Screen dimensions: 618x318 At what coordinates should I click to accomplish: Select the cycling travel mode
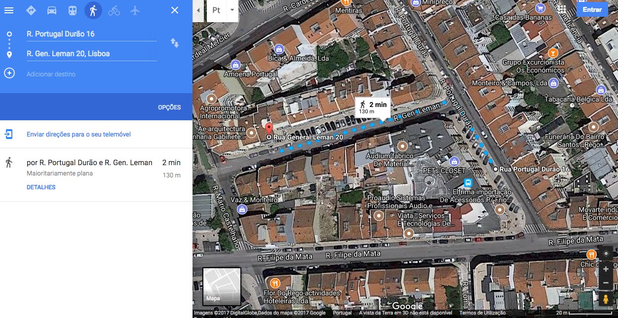[x=114, y=10]
